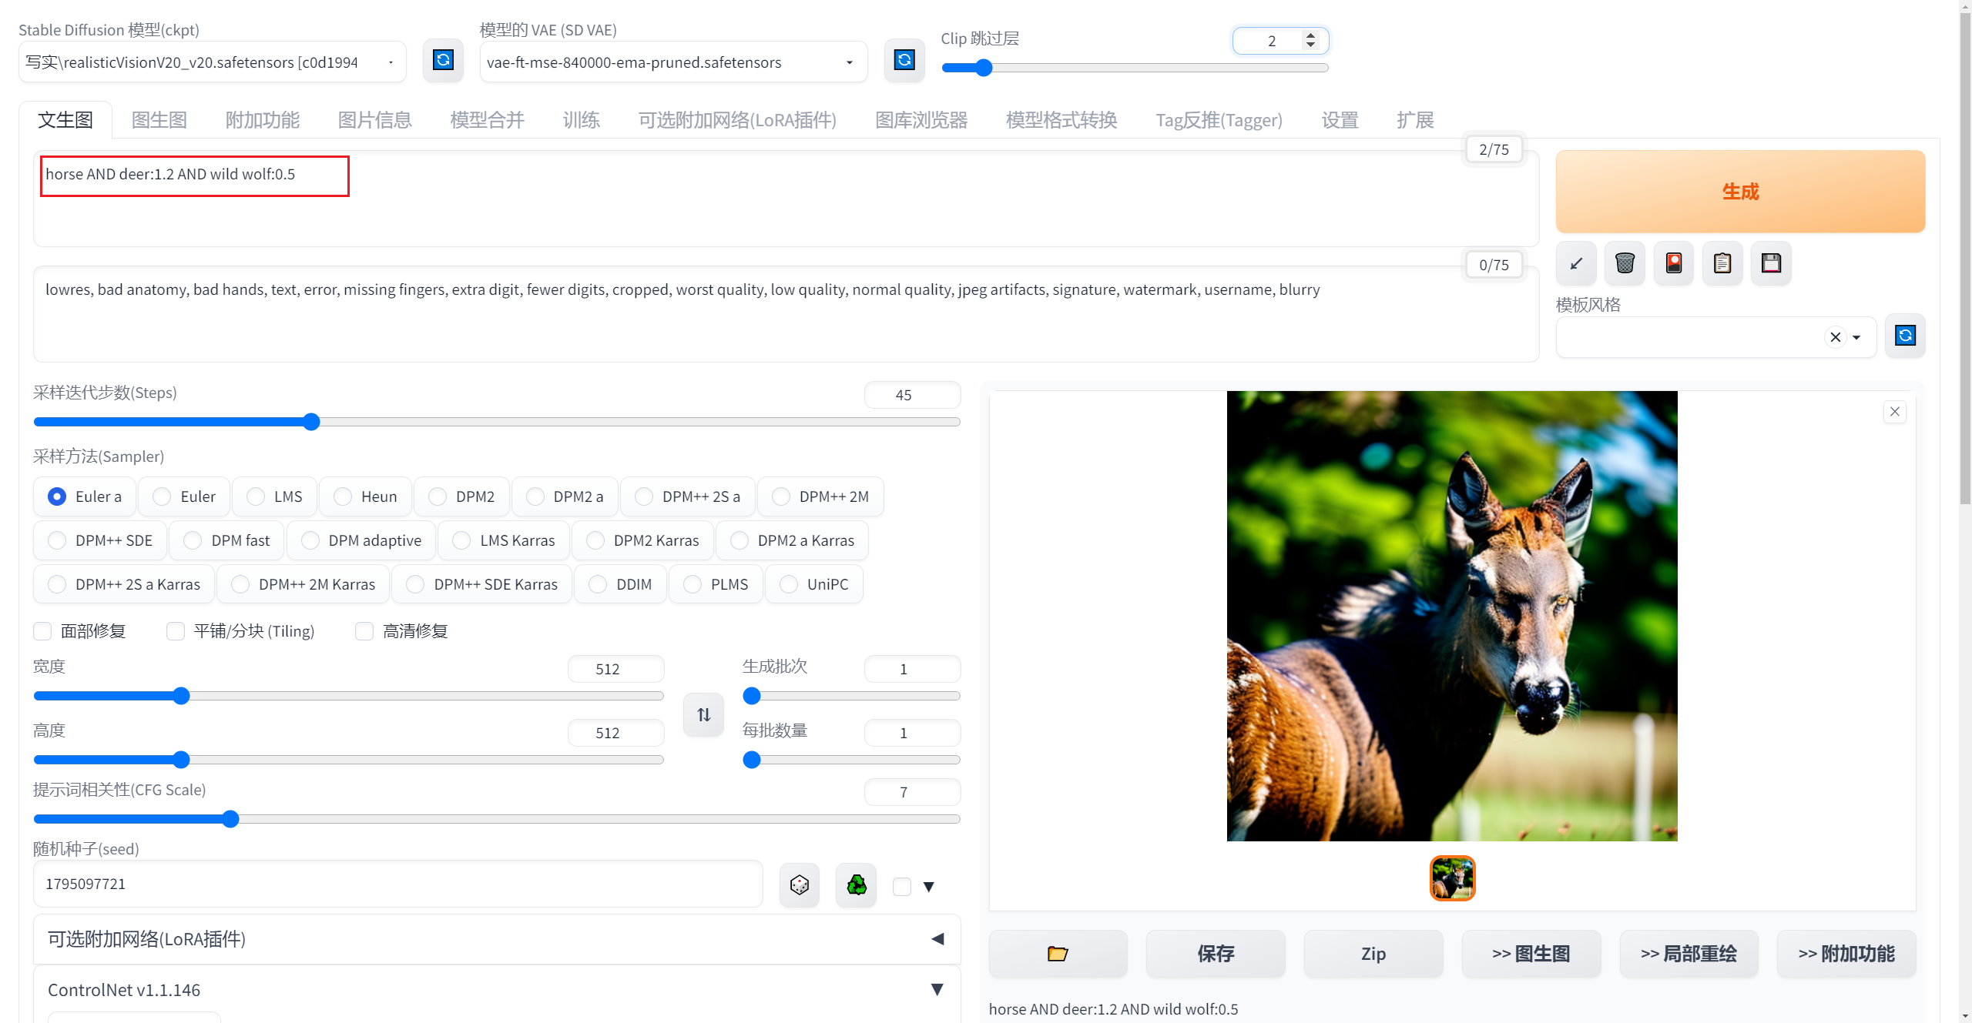Enable the 高清修复 checkbox
The width and height of the screenshot is (1972, 1023).
pos(364,631)
